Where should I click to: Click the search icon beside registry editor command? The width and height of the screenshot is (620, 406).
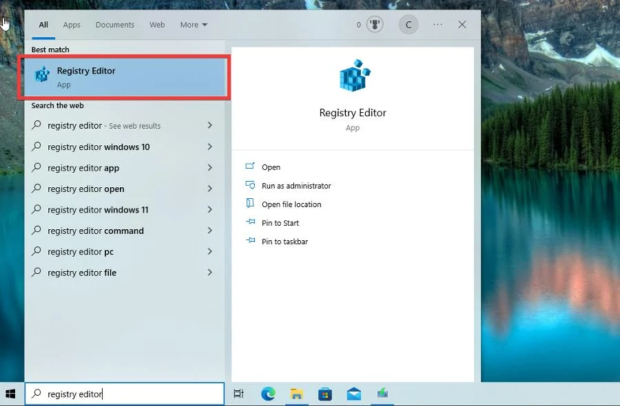click(x=37, y=231)
